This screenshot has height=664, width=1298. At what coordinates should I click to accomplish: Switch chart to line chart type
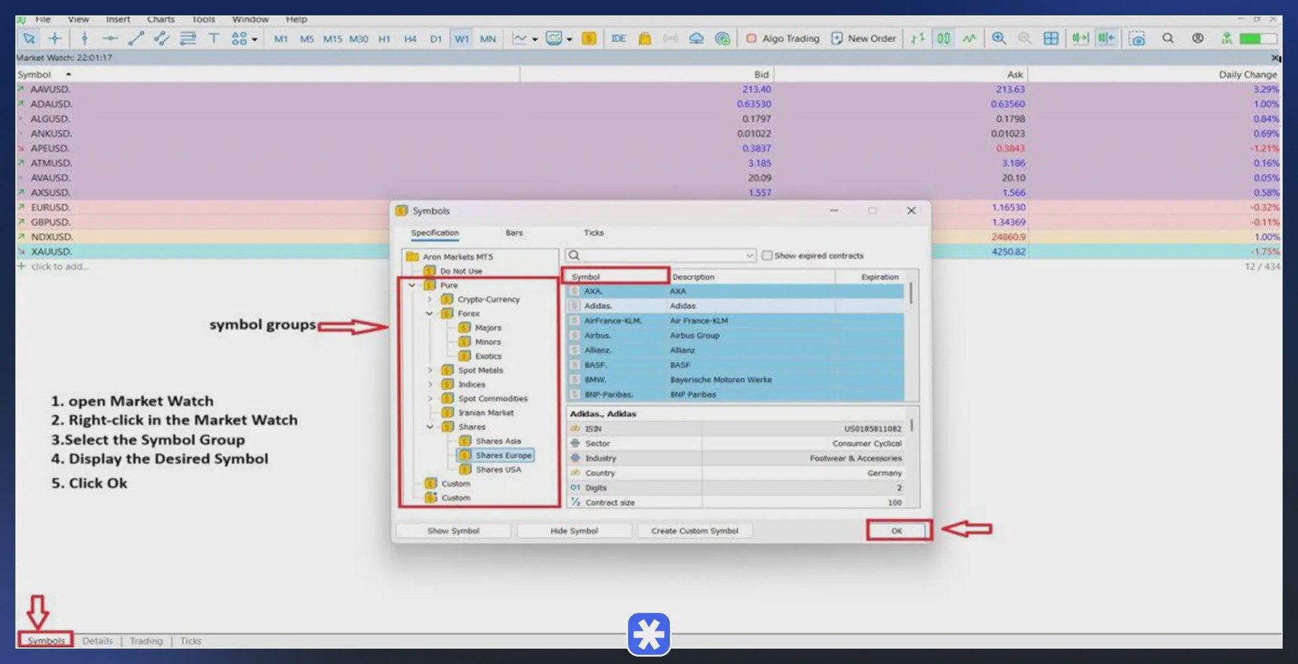click(x=969, y=39)
